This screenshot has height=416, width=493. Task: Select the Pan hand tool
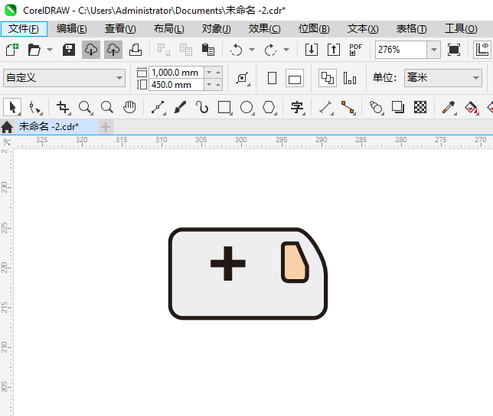tap(129, 107)
